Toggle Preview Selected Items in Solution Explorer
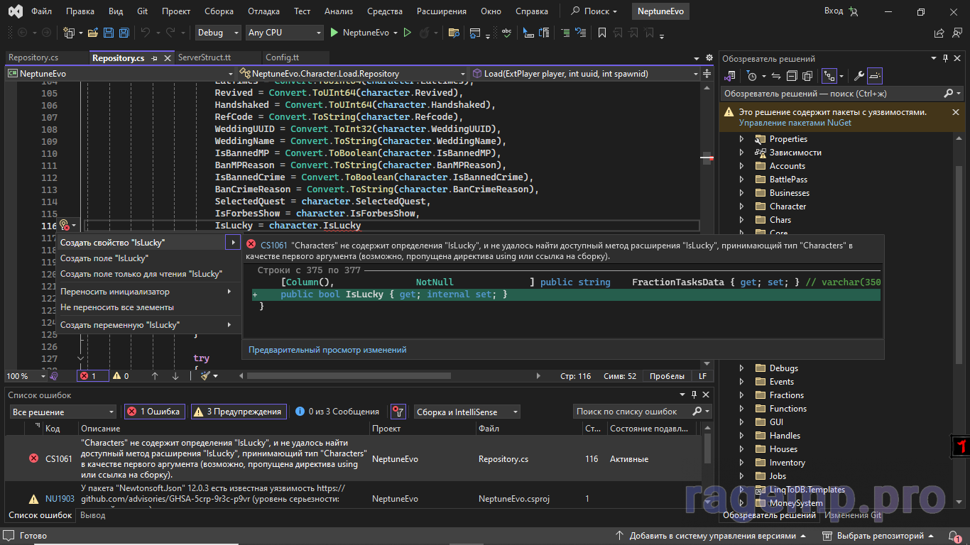Image resolution: width=970 pixels, height=545 pixels. tap(875, 75)
